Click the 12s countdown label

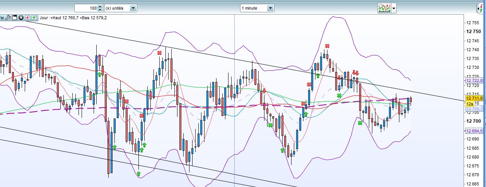tap(470, 104)
